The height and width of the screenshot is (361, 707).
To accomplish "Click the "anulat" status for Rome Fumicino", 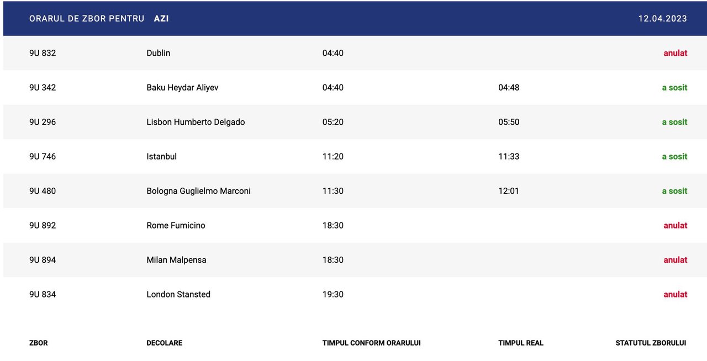I will 675,225.
